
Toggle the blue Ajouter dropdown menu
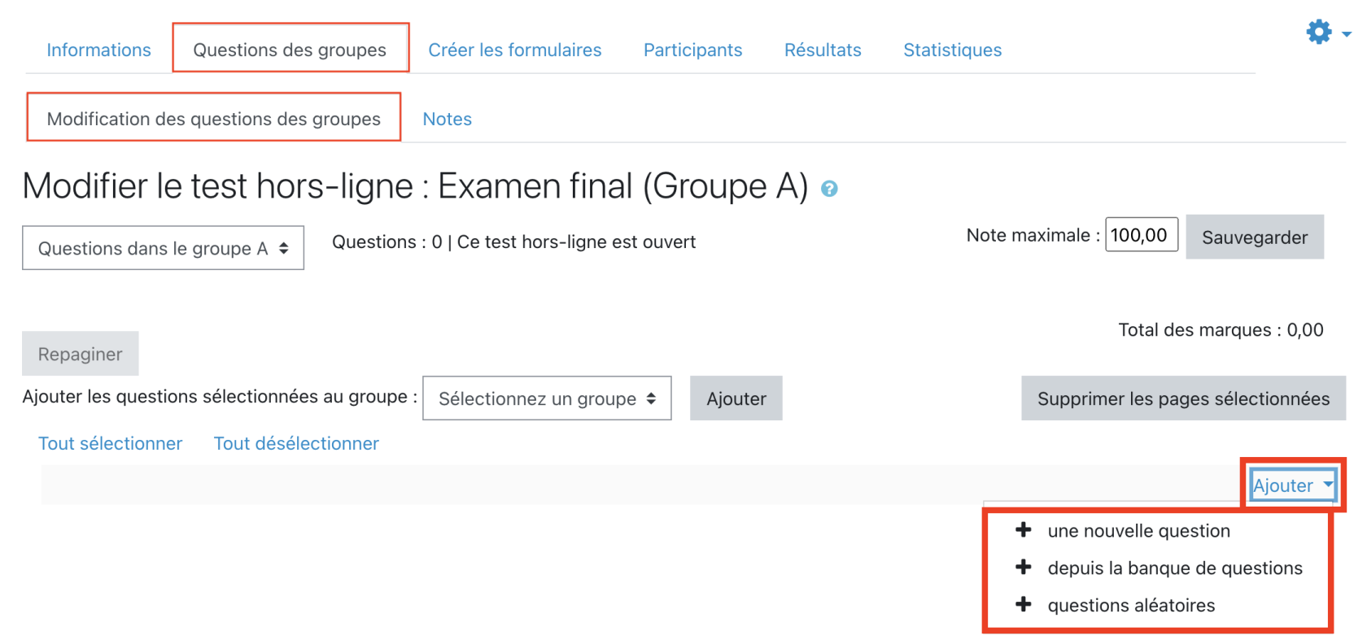(x=1292, y=485)
